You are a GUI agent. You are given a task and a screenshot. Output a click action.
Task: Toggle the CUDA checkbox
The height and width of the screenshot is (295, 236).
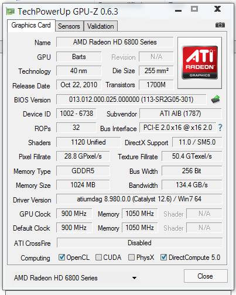coord(98,257)
